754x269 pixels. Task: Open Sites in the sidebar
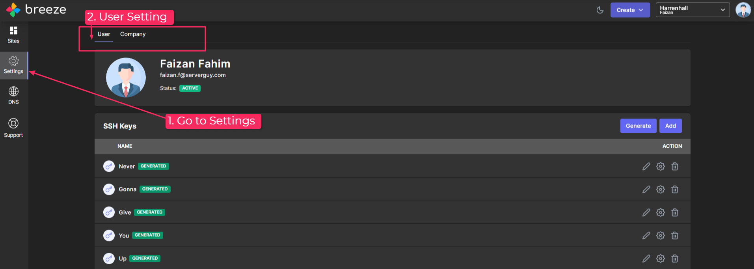coord(13,35)
